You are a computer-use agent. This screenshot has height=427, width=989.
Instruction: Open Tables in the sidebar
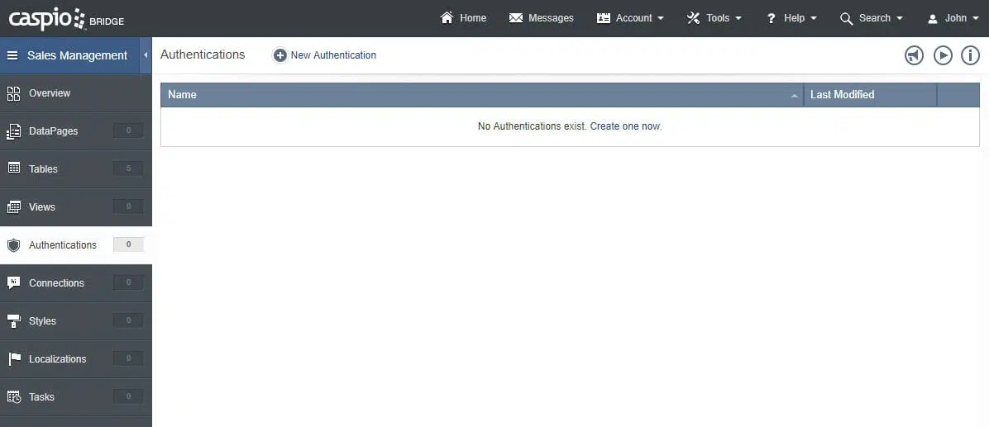click(x=43, y=169)
